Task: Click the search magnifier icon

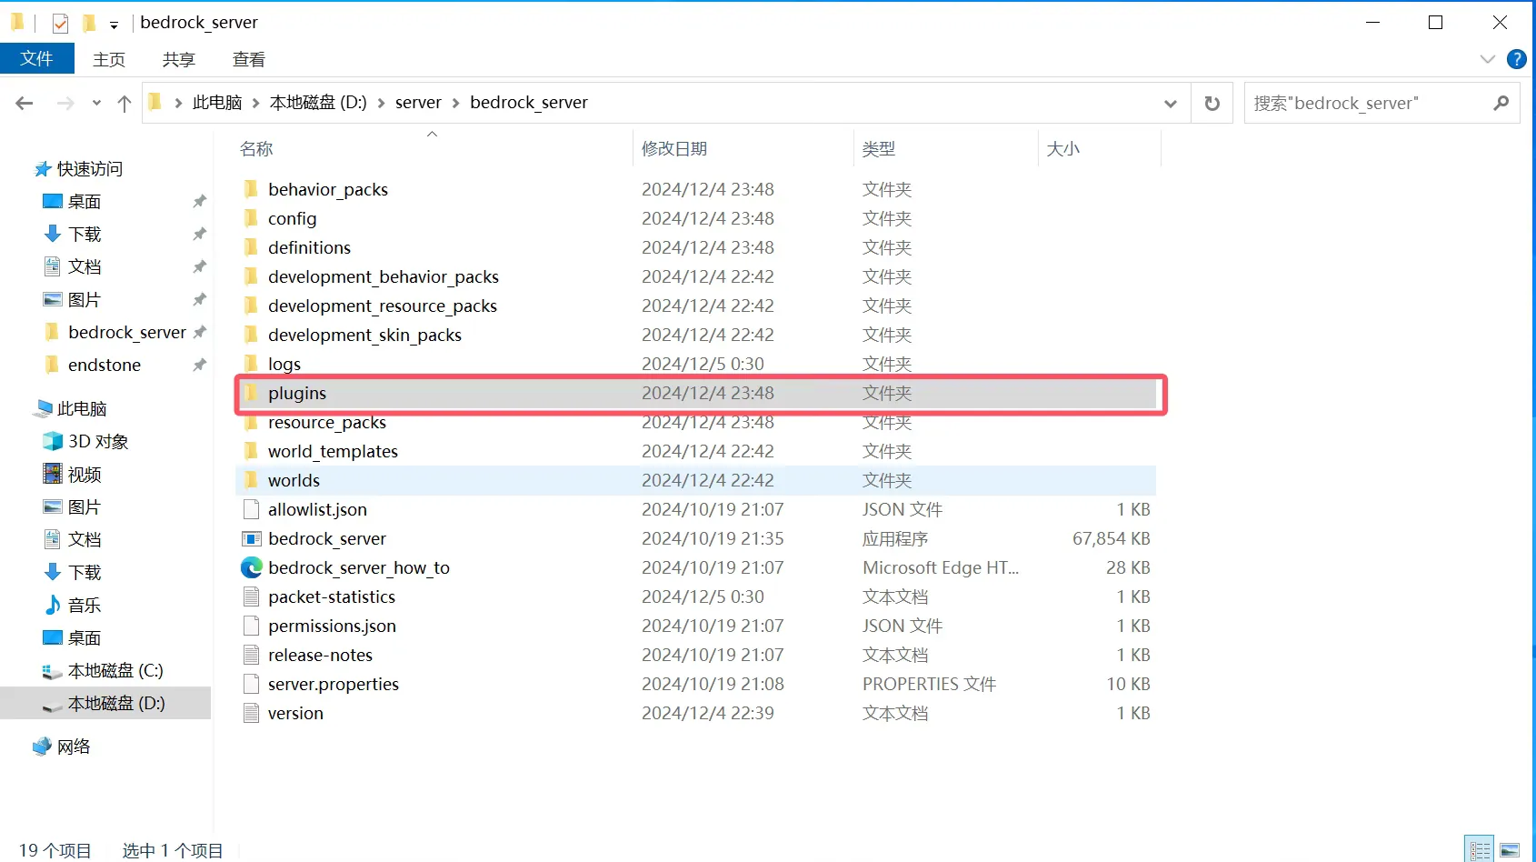Action: 1501,104
